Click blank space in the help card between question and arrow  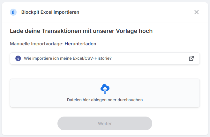click(x=150, y=58)
